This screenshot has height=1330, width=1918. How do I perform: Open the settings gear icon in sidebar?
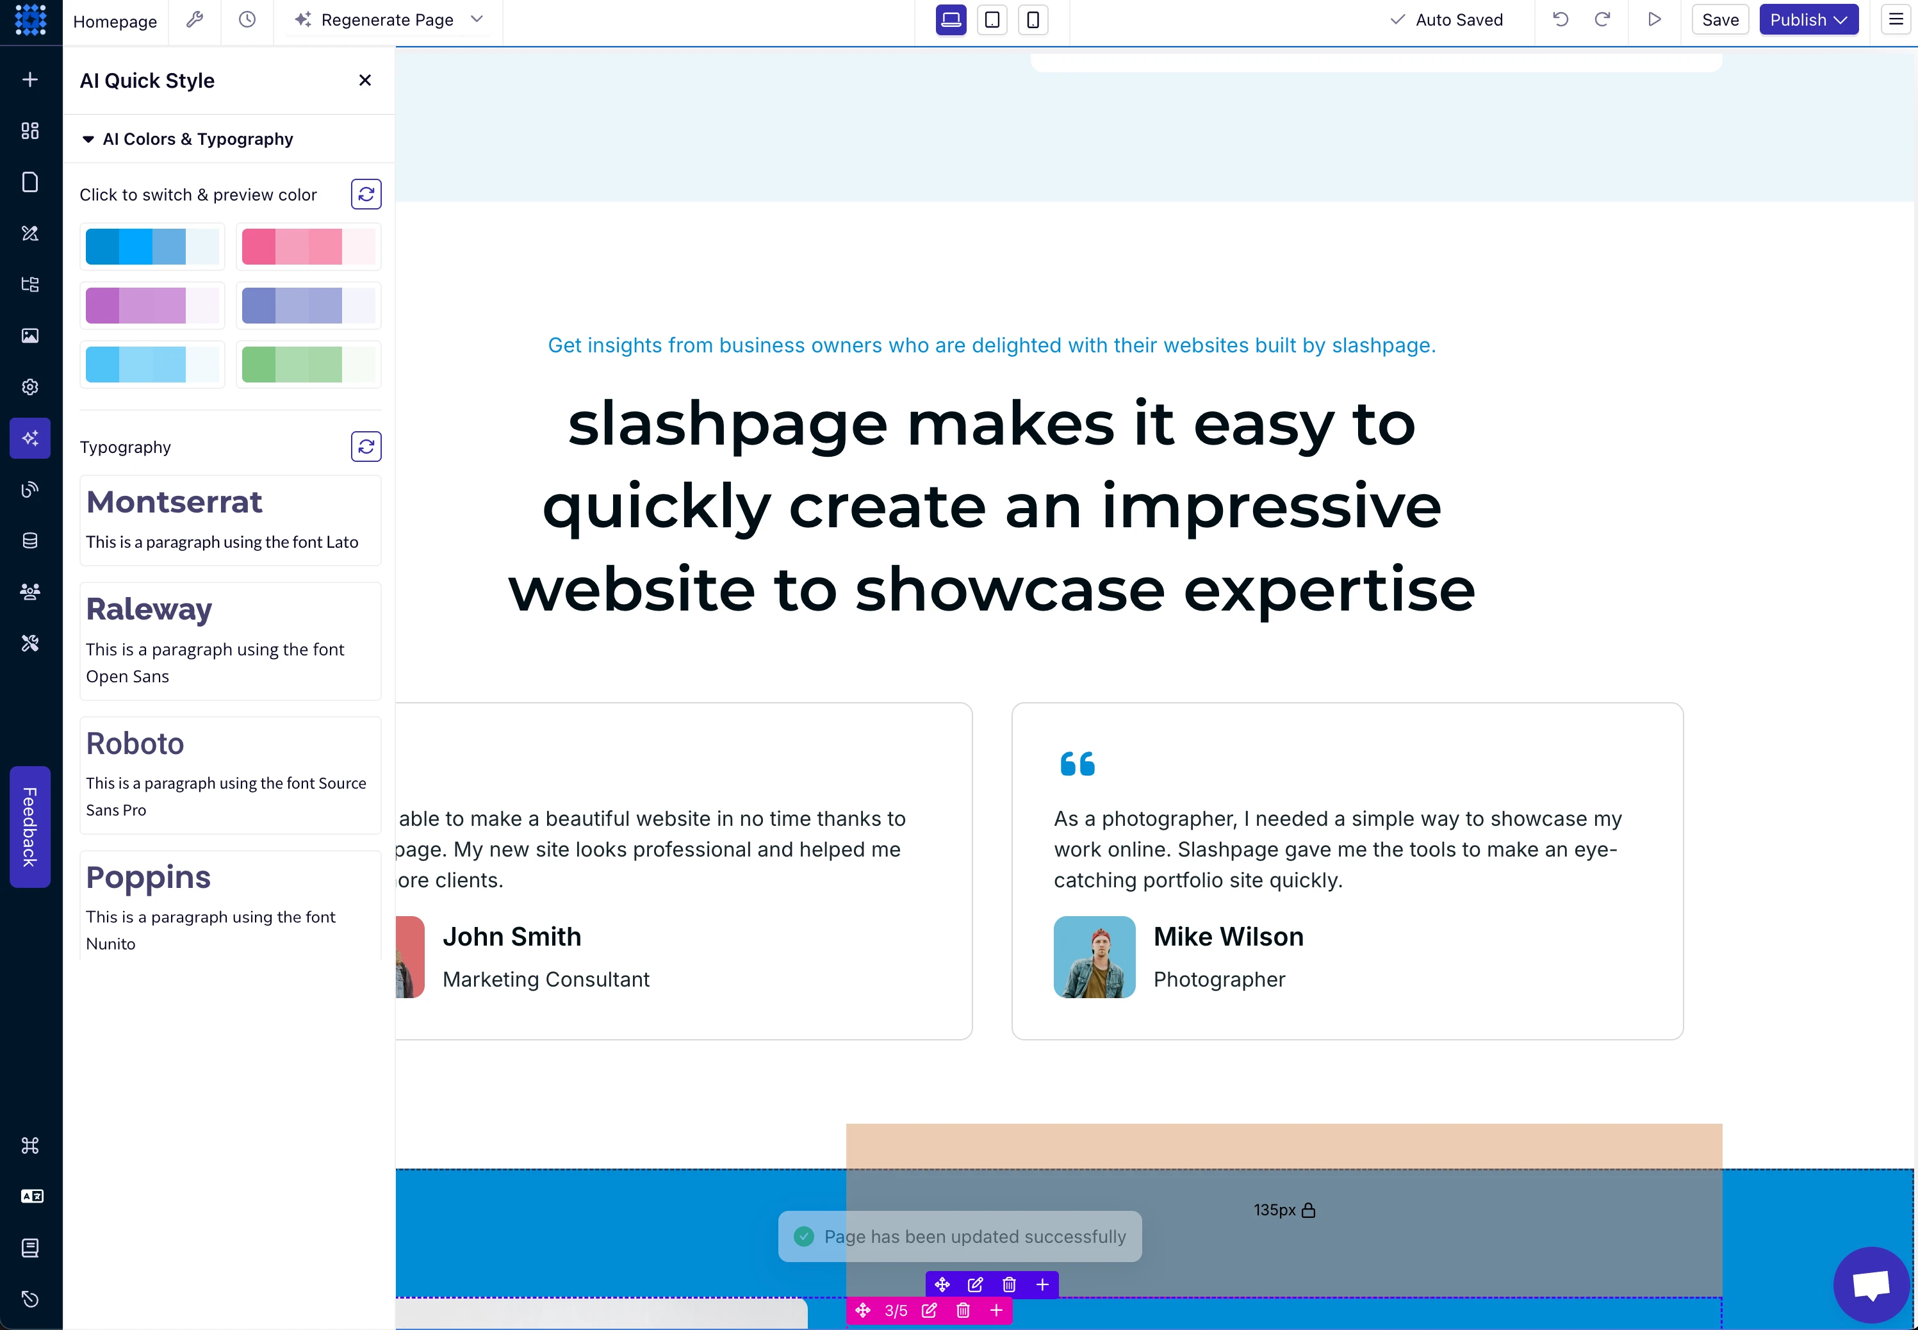coord(30,387)
